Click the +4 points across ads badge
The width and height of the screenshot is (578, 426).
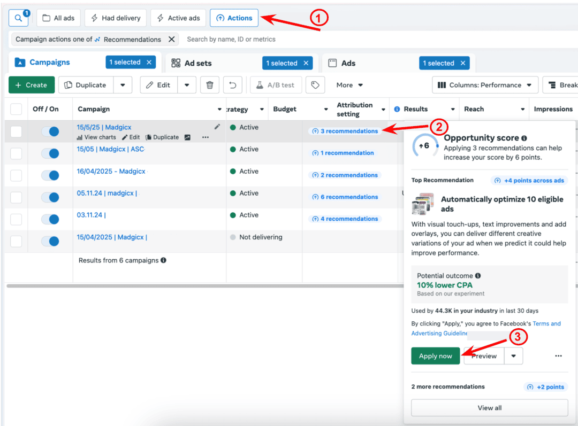coord(529,181)
